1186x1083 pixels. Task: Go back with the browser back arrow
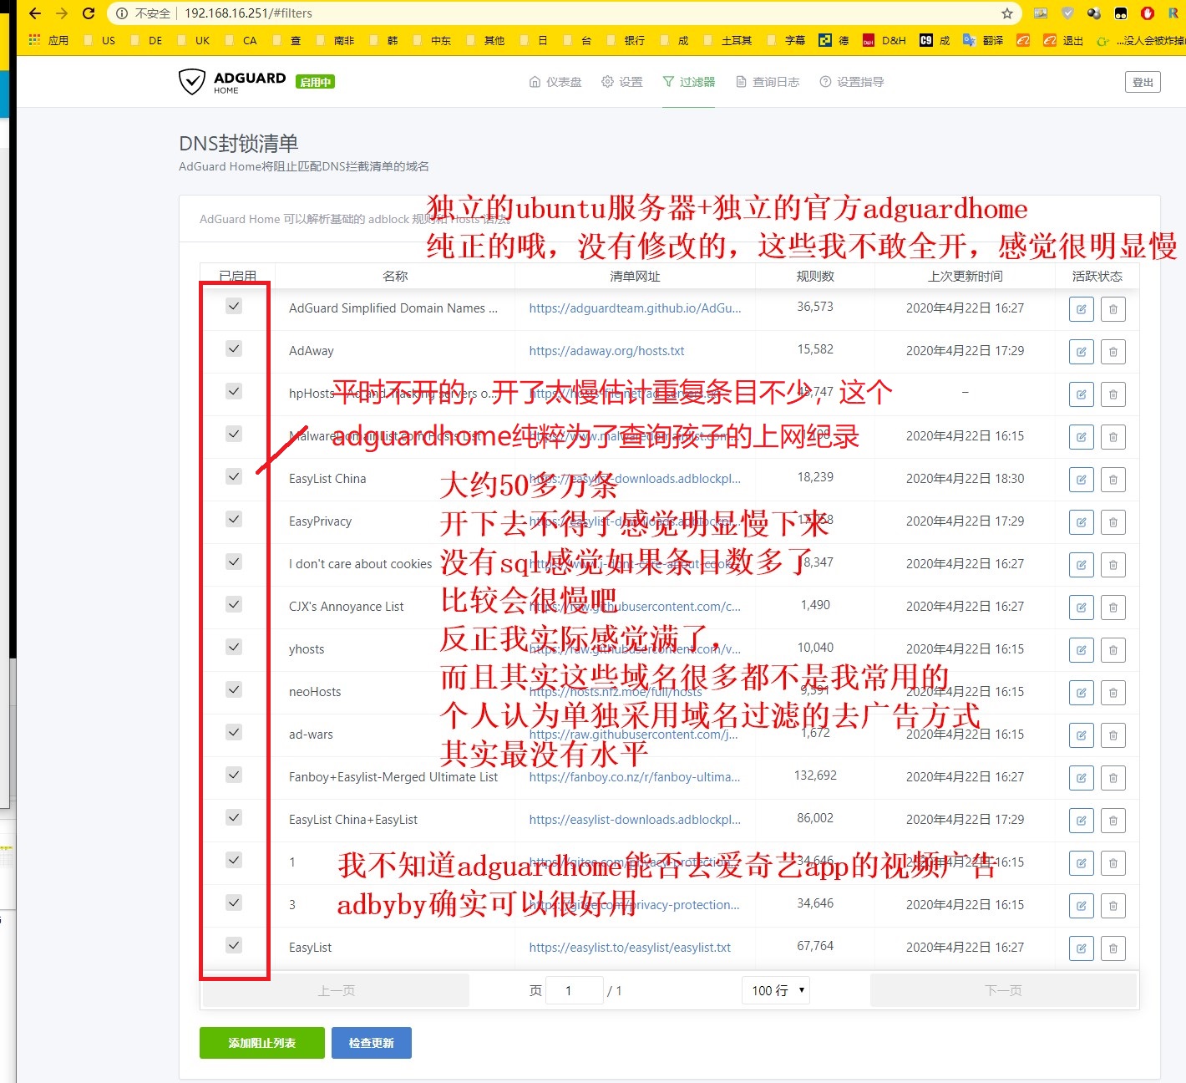[35, 13]
